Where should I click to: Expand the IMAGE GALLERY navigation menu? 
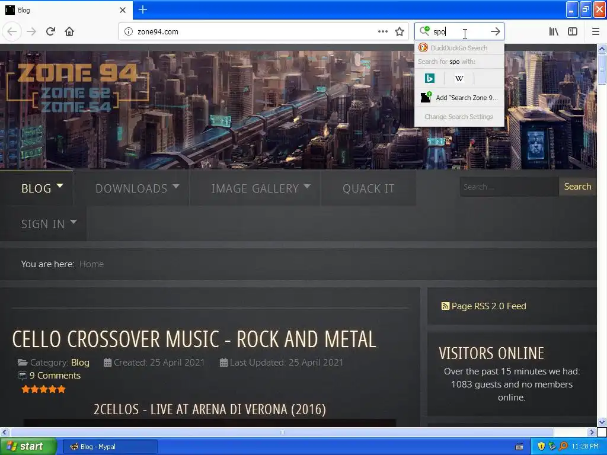tap(261, 188)
